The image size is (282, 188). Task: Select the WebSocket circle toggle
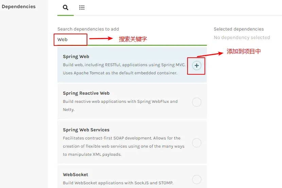(x=197, y=180)
